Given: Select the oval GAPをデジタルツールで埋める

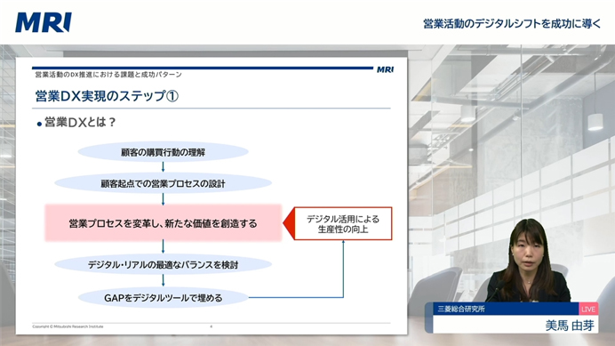Looking at the screenshot, I should [x=164, y=298].
